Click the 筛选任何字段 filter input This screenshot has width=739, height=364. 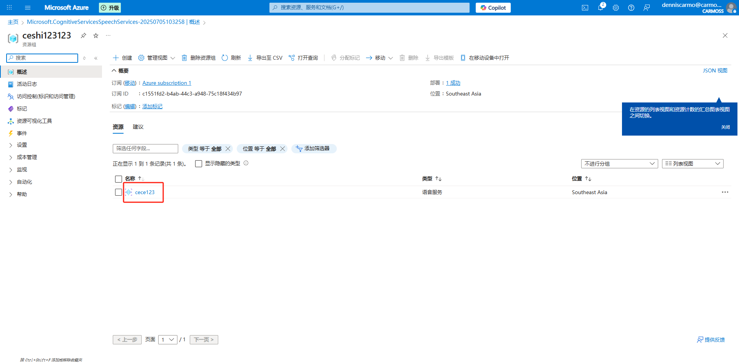click(x=145, y=149)
